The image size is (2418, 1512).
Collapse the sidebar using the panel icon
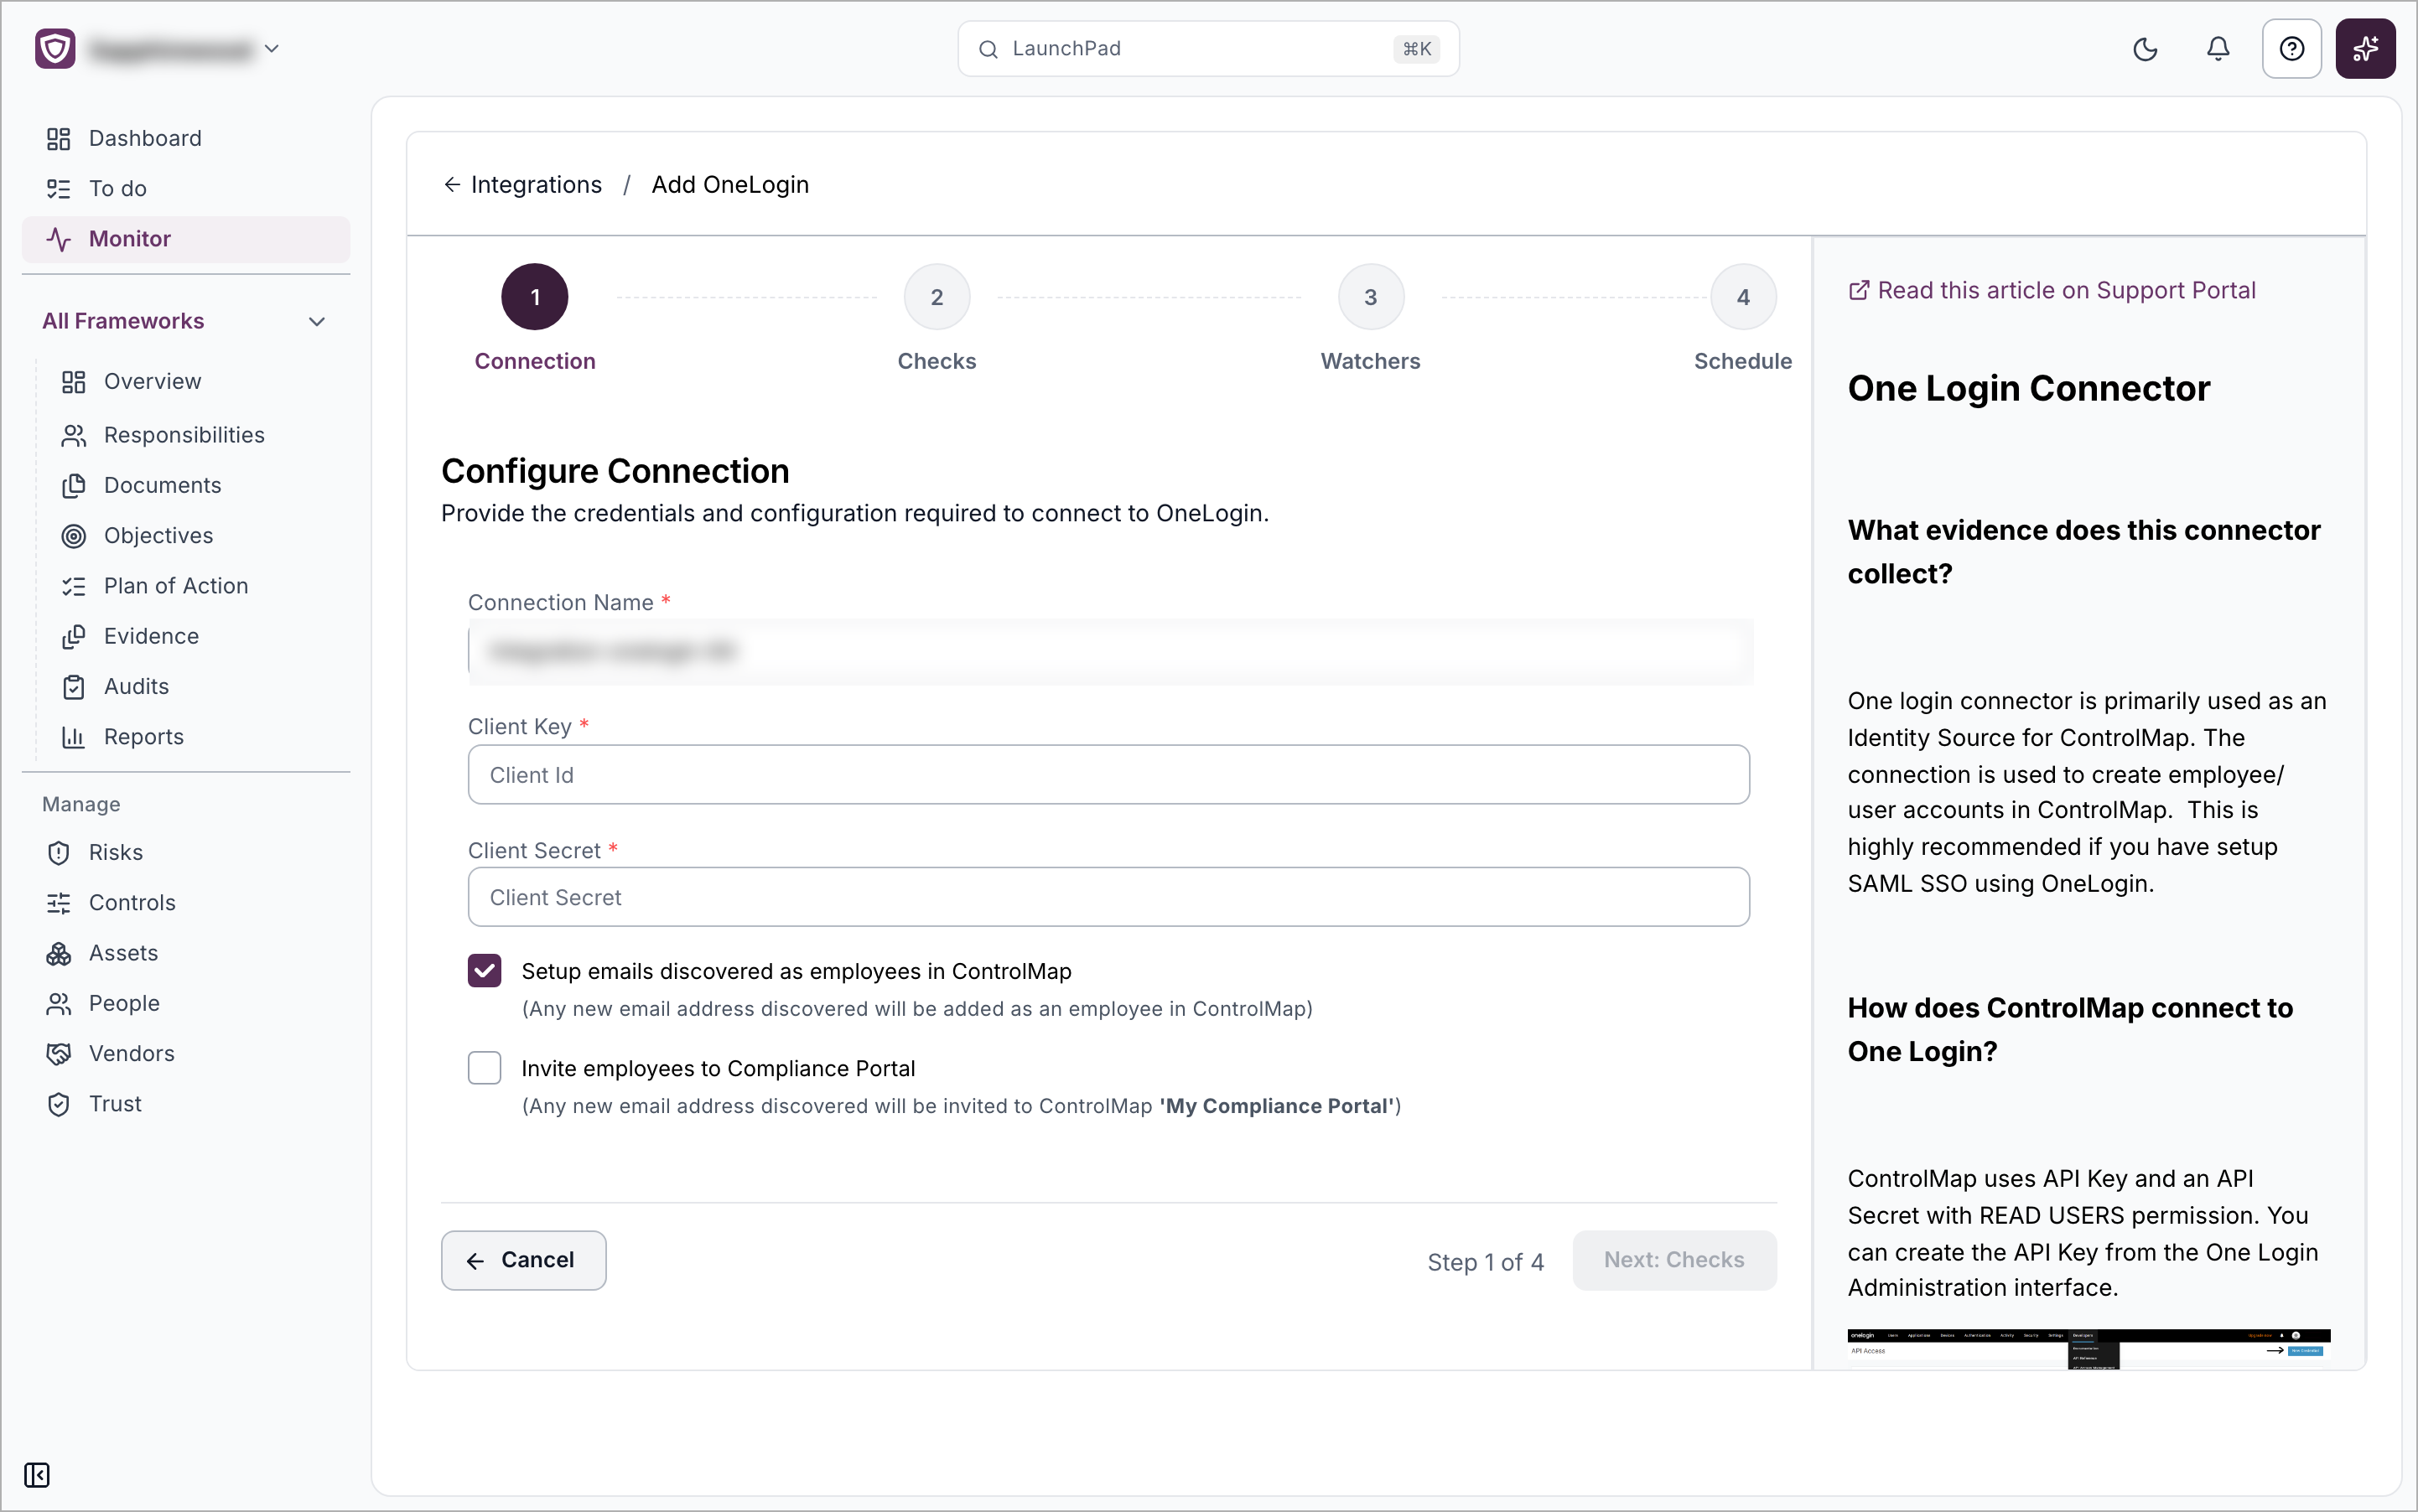pos(37,1474)
